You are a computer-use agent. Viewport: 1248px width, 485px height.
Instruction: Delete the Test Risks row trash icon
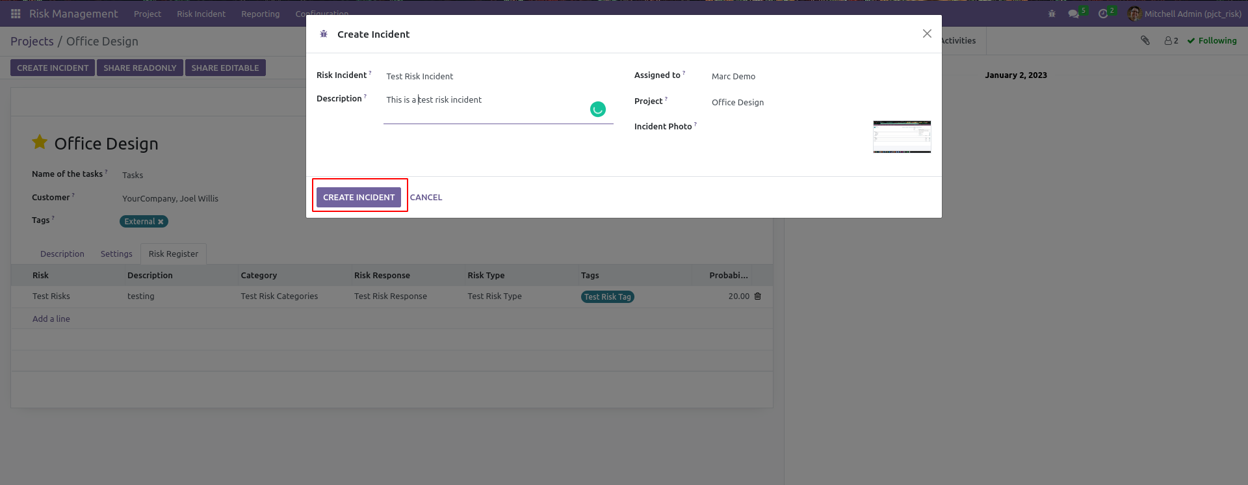[757, 296]
